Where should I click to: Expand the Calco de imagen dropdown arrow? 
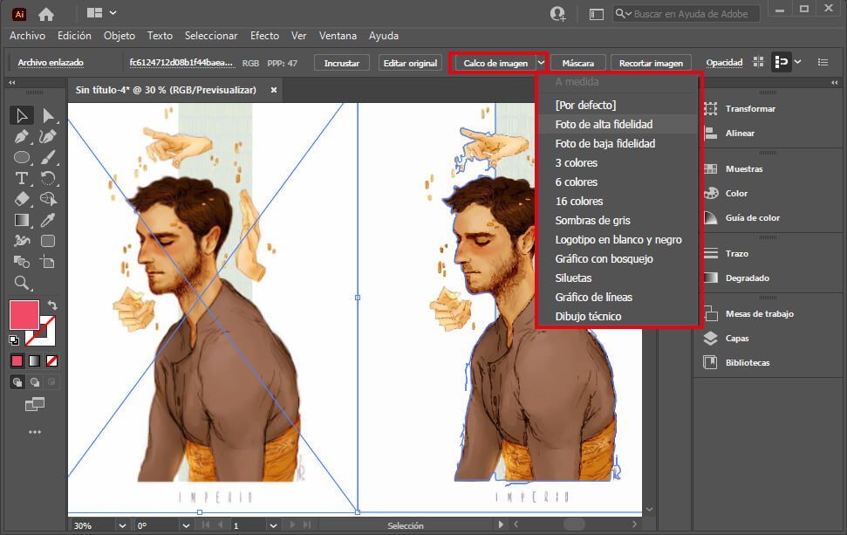(541, 63)
